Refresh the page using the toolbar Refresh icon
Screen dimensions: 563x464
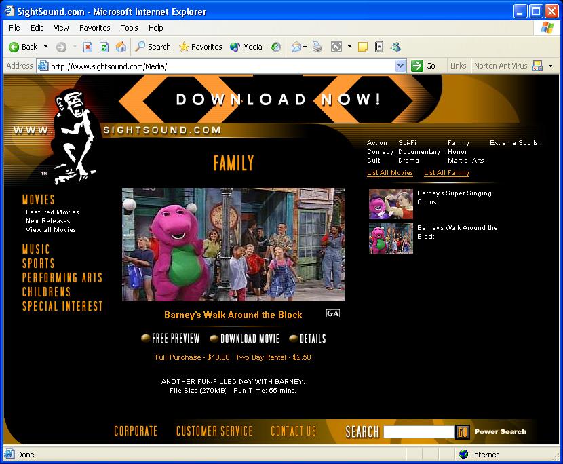coord(104,47)
